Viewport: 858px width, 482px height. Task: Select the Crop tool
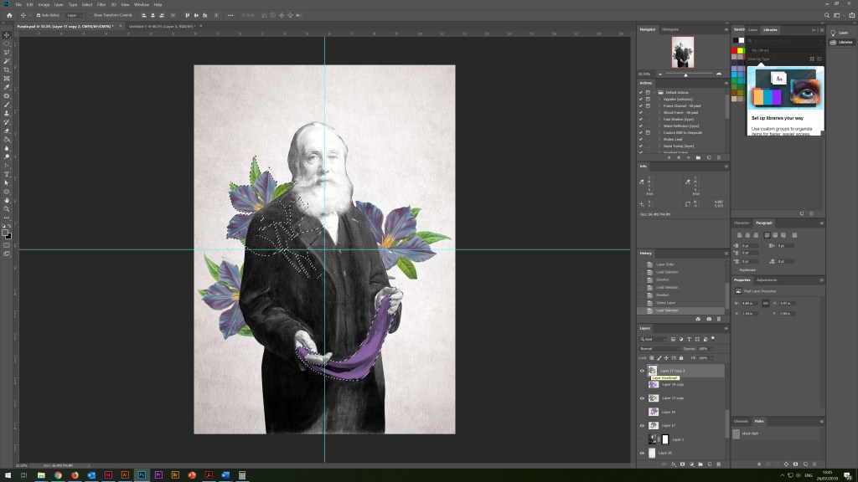(7, 69)
